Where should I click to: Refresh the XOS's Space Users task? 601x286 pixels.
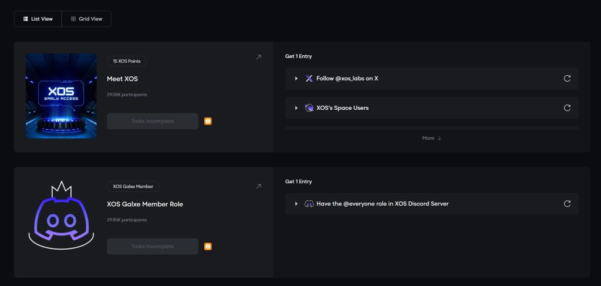[x=568, y=107]
